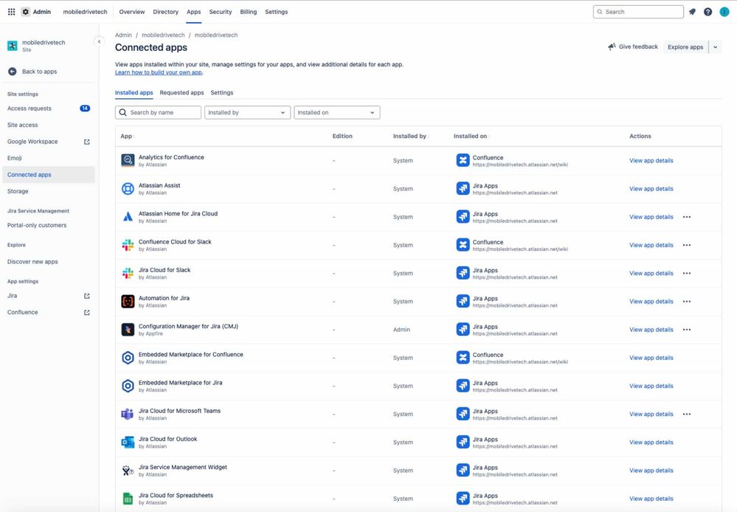Image resolution: width=737 pixels, height=512 pixels.
Task: Click the Automation for Jira app icon
Action: pos(128,301)
